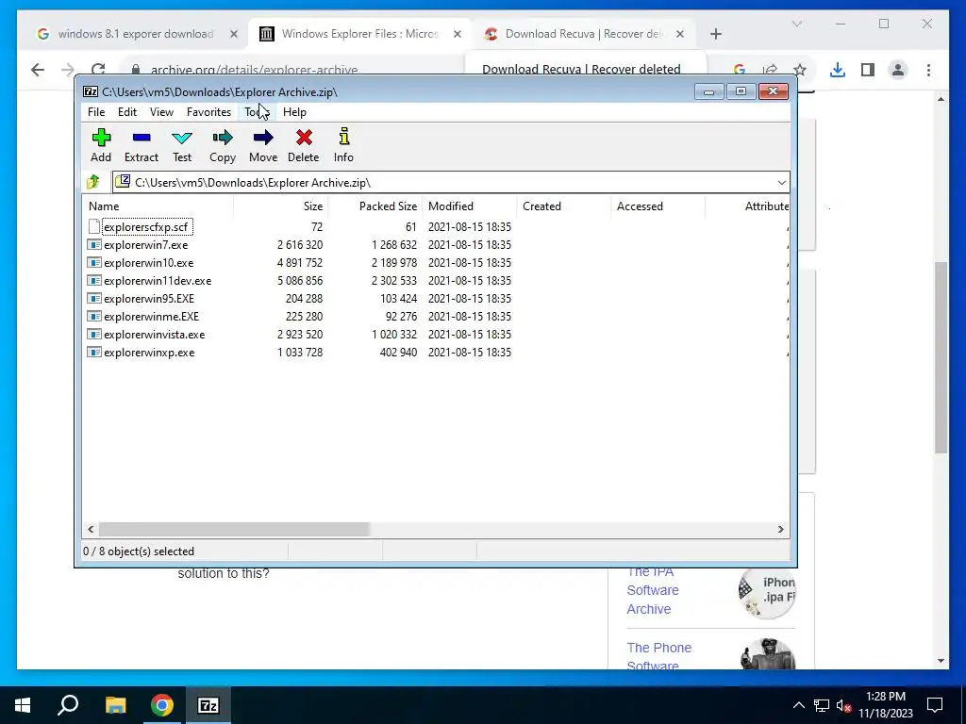Click the network tray icon
Screen dimensions: 966x724
point(822,705)
